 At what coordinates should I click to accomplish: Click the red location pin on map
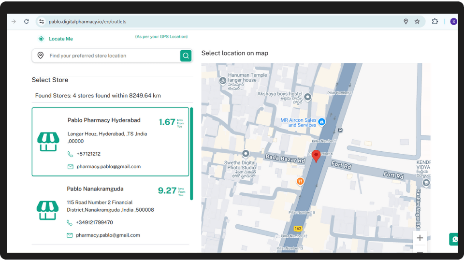click(316, 156)
